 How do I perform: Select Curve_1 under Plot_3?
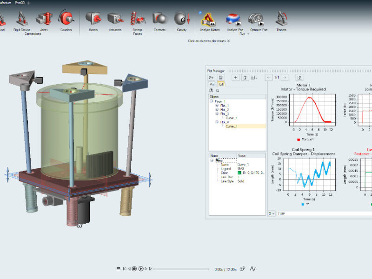pos(231,118)
